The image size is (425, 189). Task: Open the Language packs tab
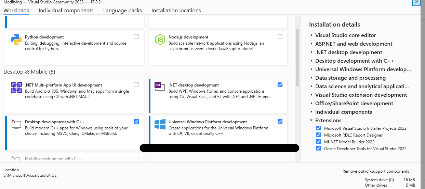click(122, 11)
